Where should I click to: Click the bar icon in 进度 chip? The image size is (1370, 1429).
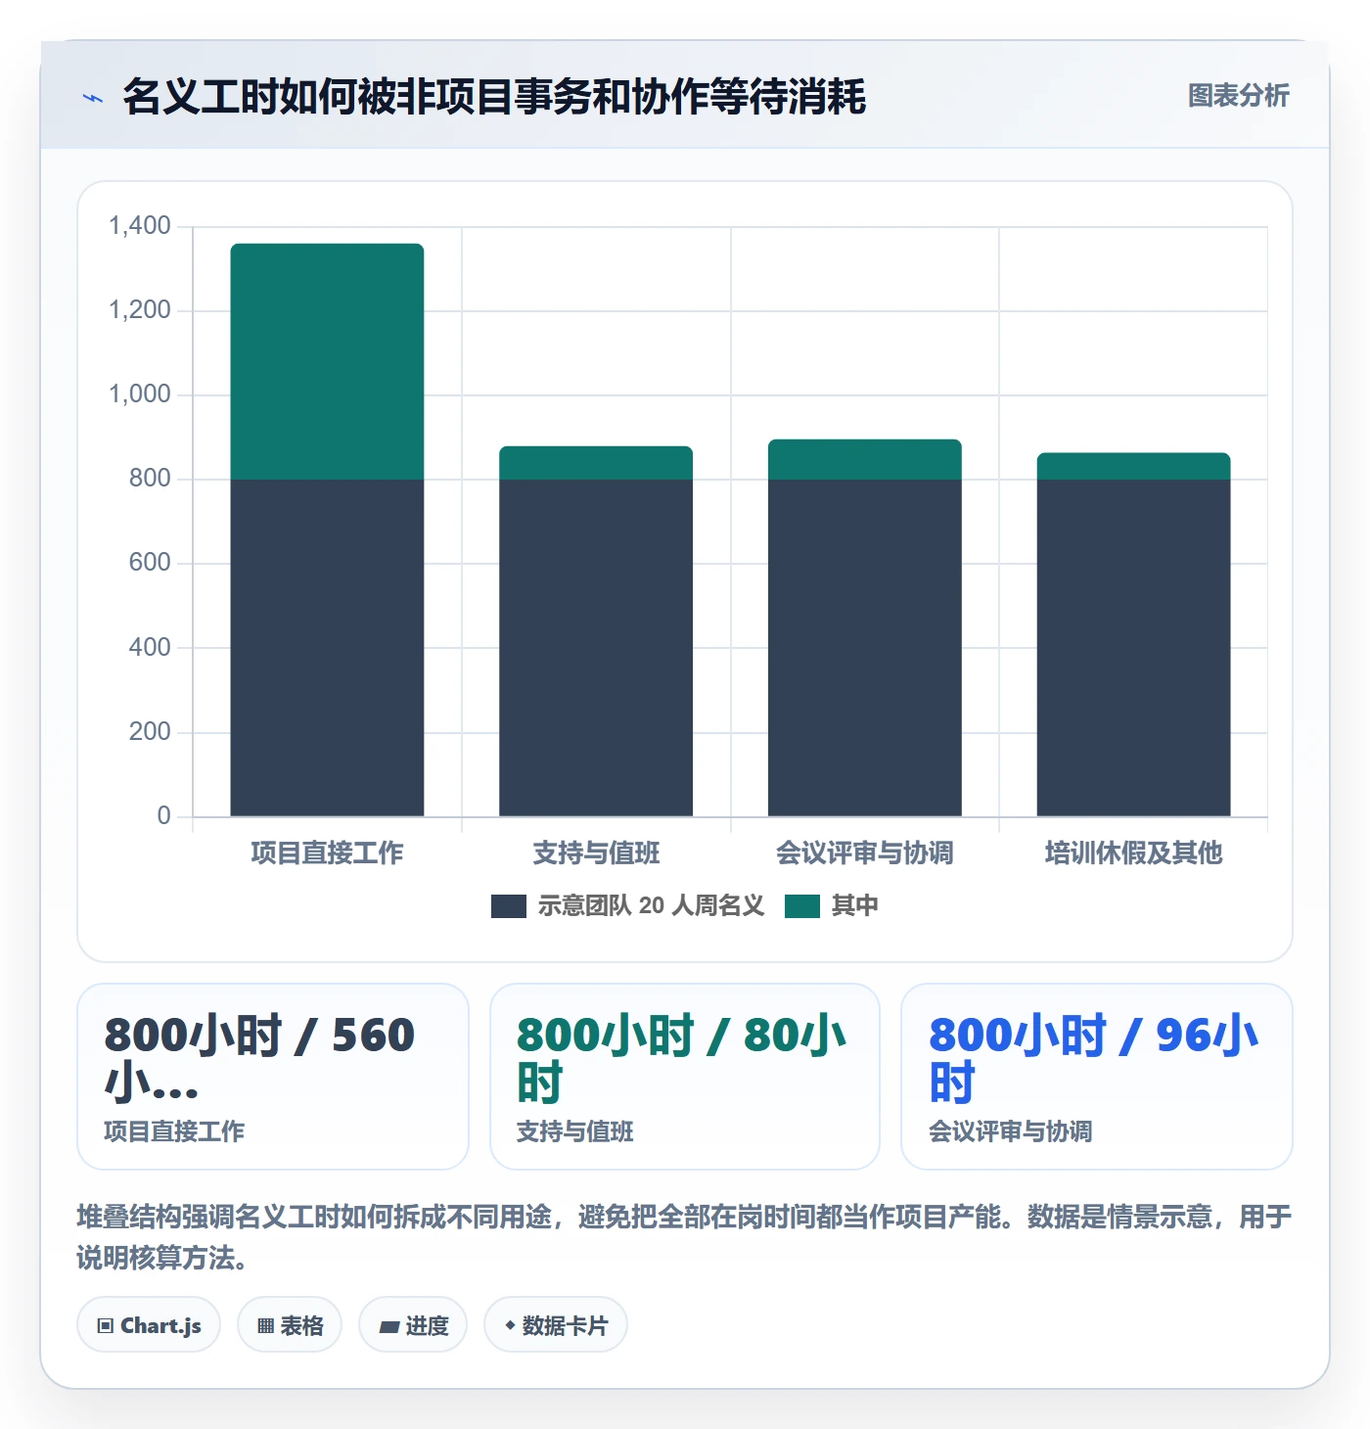click(389, 1327)
